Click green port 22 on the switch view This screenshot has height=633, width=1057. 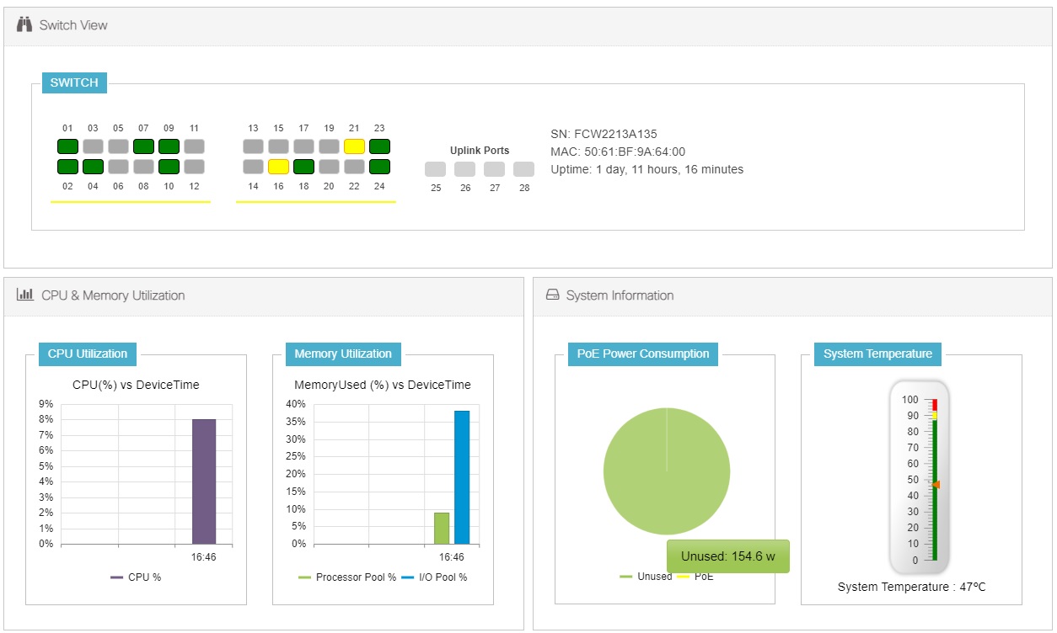354,168
